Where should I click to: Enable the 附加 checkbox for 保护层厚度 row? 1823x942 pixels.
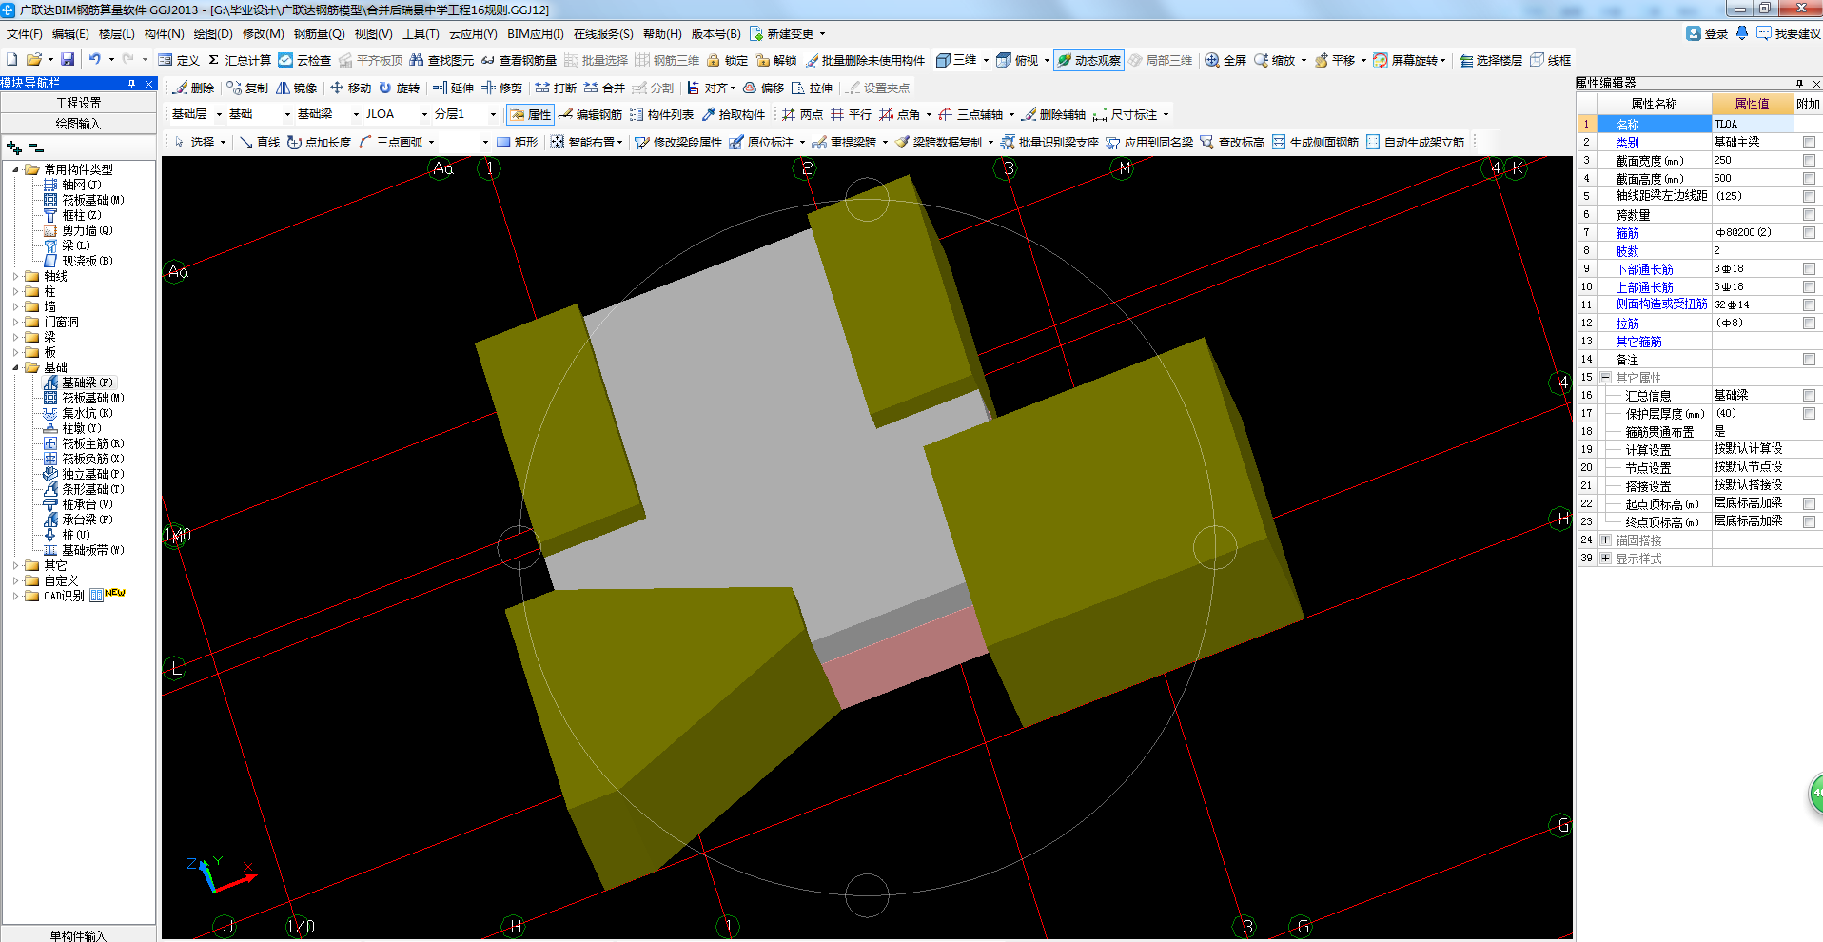[x=1808, y=413]
